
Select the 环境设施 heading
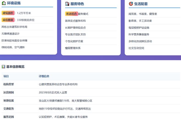click(x=14, y=3)
